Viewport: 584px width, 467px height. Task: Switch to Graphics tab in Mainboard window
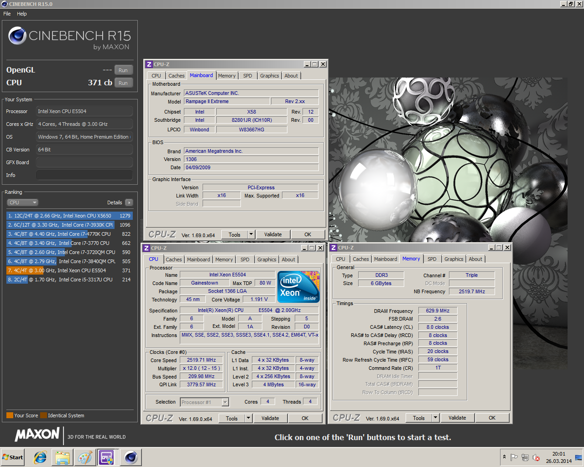pyautogui.click(x=270, y=76)
